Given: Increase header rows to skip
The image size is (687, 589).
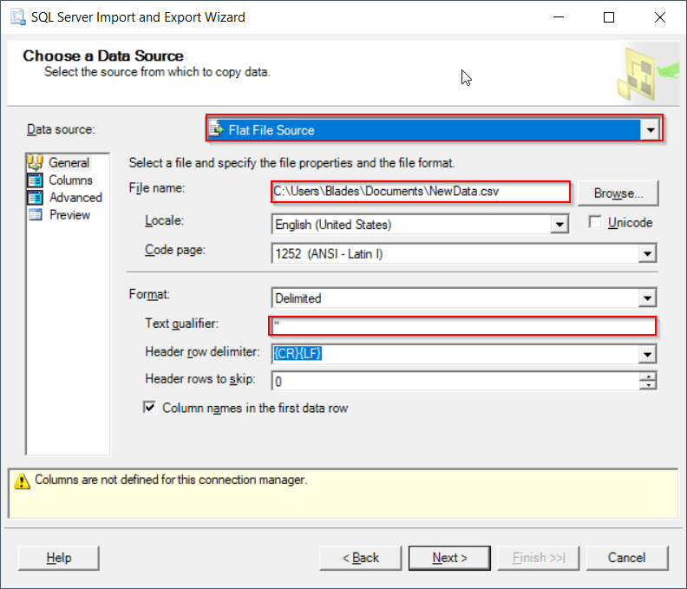Looking at the screenshot, I should [x=648, y=376].
